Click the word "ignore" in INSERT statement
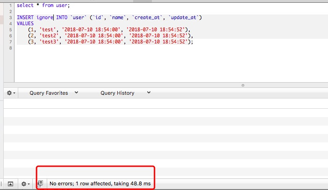Screen dimensions: 328x190 [45, 17]
